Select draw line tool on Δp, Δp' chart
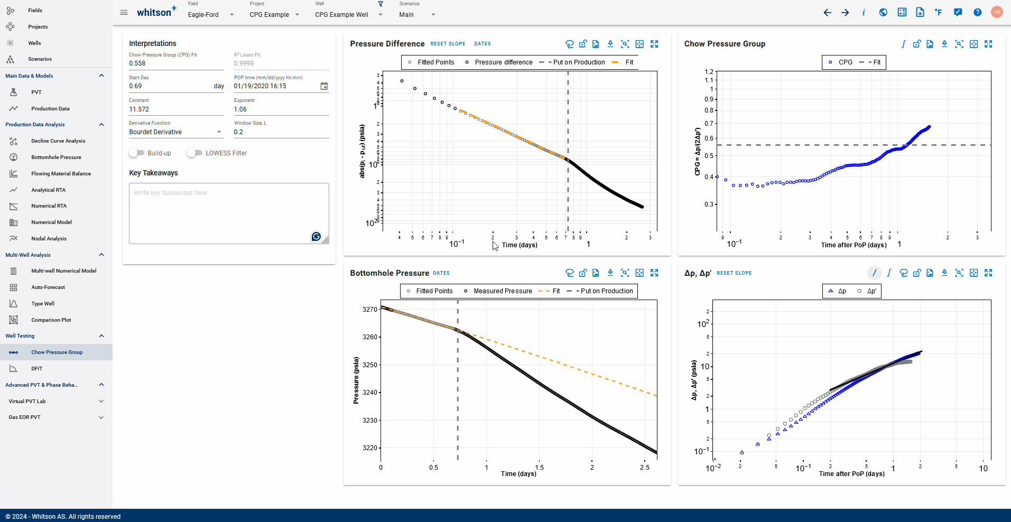This screenshot has height=522, width=1011. coord(875,273)
